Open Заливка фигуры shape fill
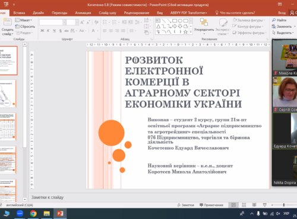The width and height of the screenshot is (297, 219). (x=248, y=20)
